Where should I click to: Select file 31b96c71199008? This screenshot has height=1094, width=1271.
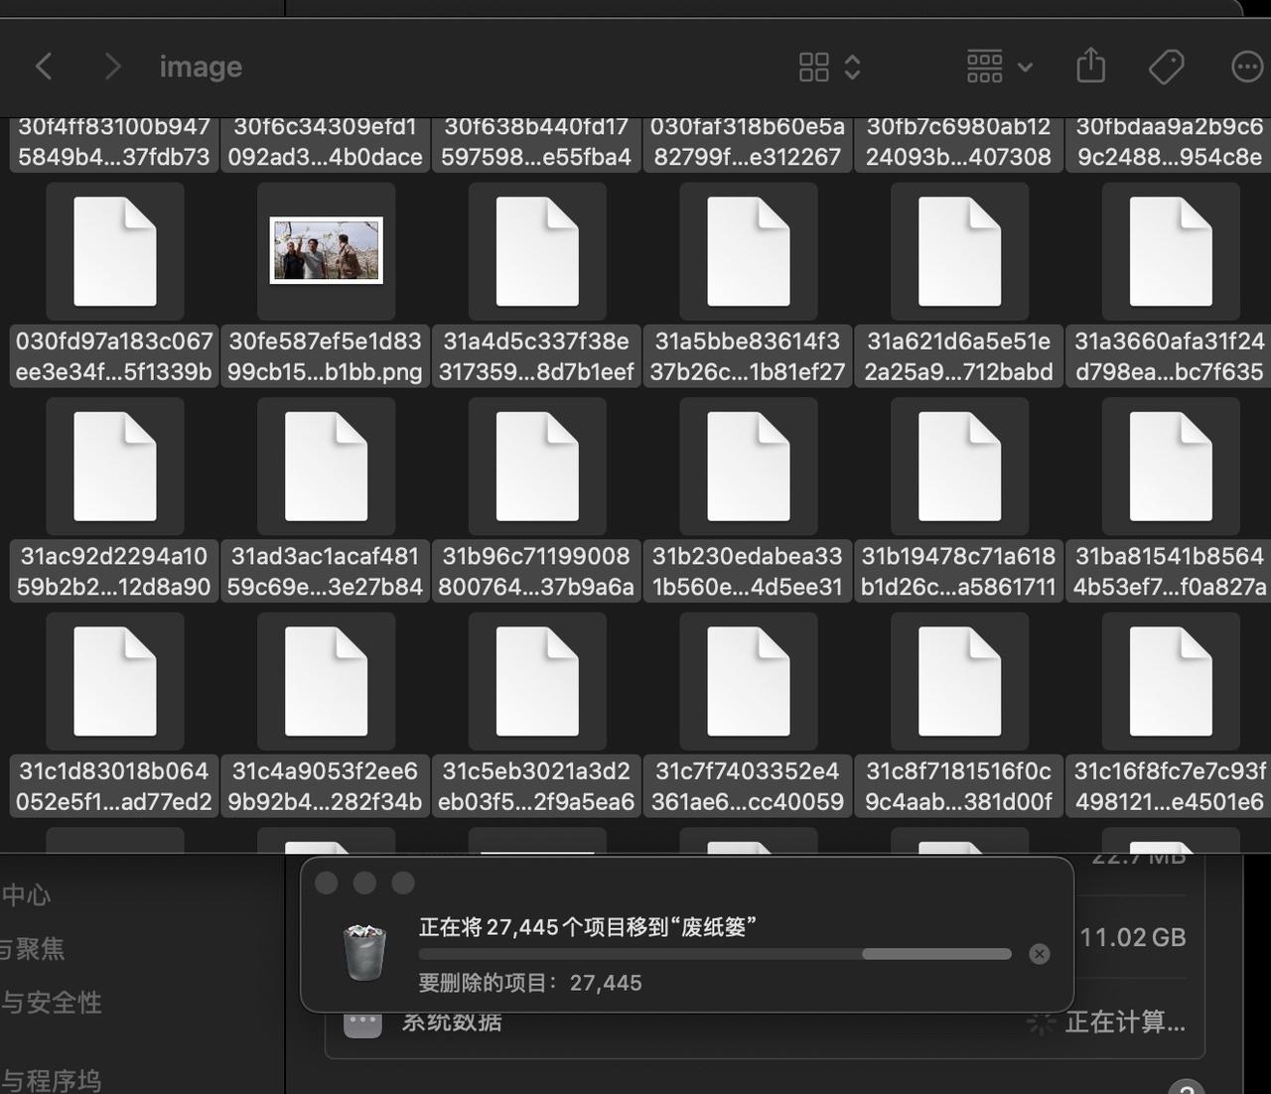537,467
